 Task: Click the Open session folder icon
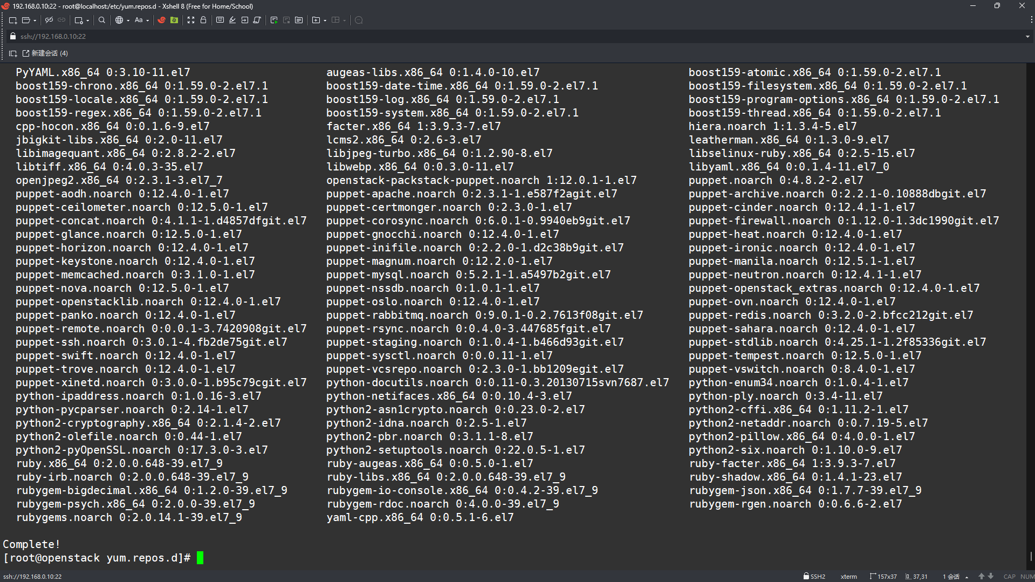[x=25, y=20]
